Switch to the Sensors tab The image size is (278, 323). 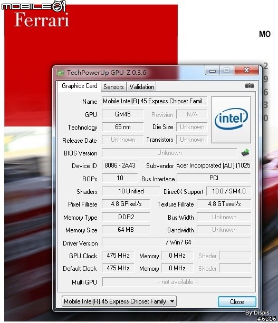click(x=113, y=87)
